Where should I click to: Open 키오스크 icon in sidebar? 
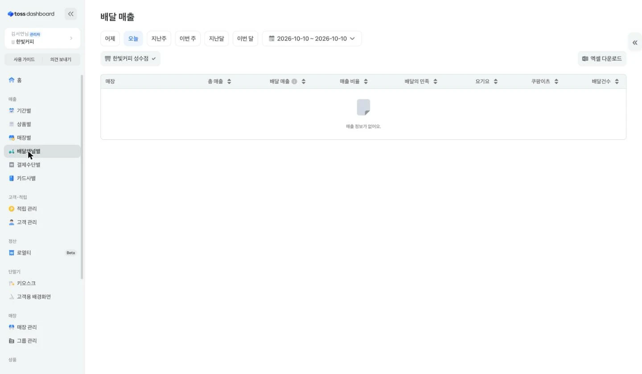tap(12, 283)
